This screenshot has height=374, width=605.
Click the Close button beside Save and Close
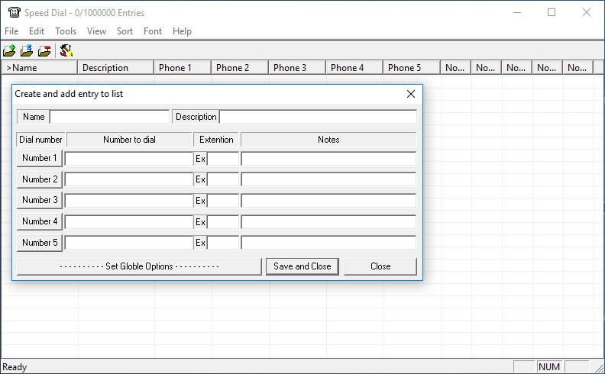click(380, 266)
